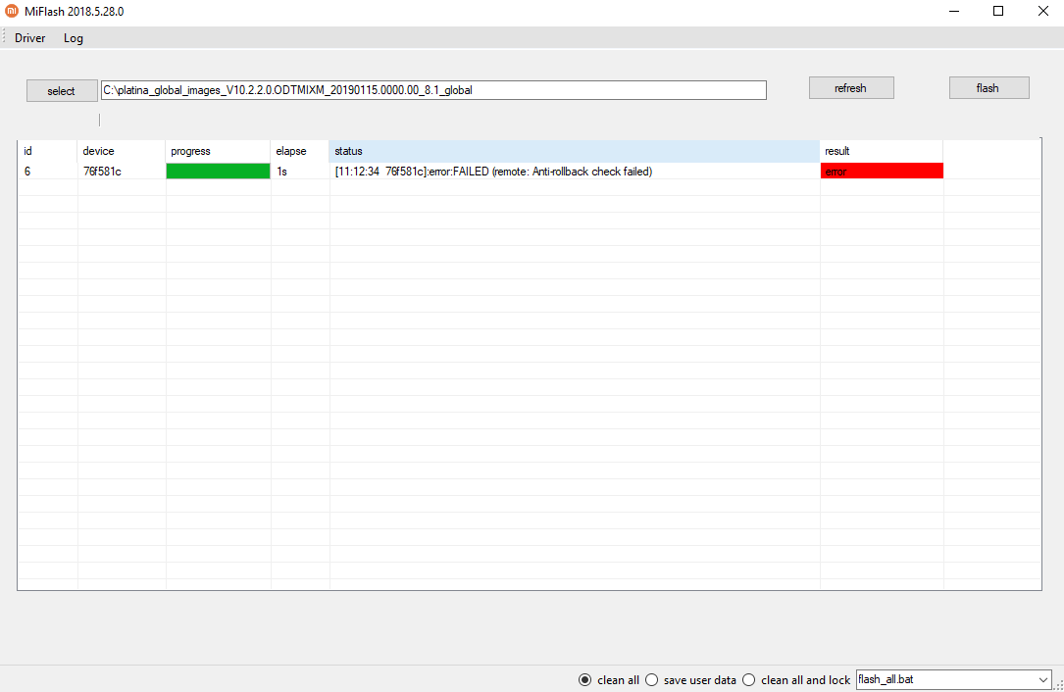Click the flash button
Viewport: 1064px width, 692px height.
point(988,88)
